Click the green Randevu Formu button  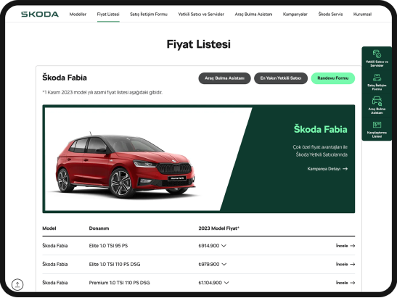(x=333, y=78)
